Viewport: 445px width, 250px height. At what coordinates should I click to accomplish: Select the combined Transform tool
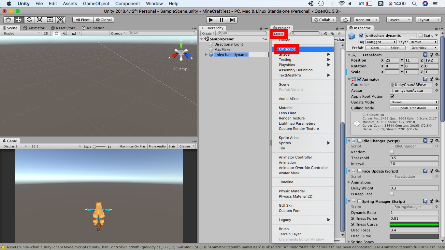click(61, 20)
